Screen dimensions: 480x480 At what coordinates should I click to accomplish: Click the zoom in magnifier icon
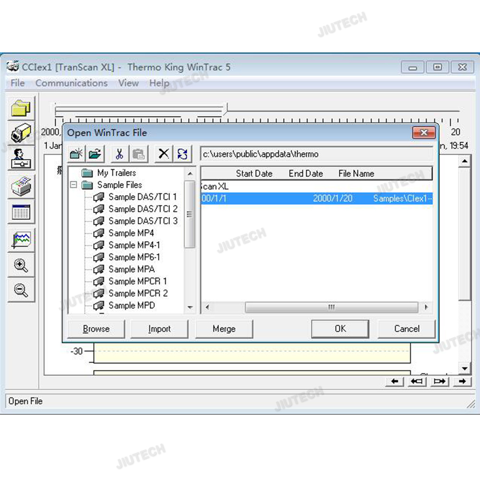pyautogui.click(x=21, y=265)
